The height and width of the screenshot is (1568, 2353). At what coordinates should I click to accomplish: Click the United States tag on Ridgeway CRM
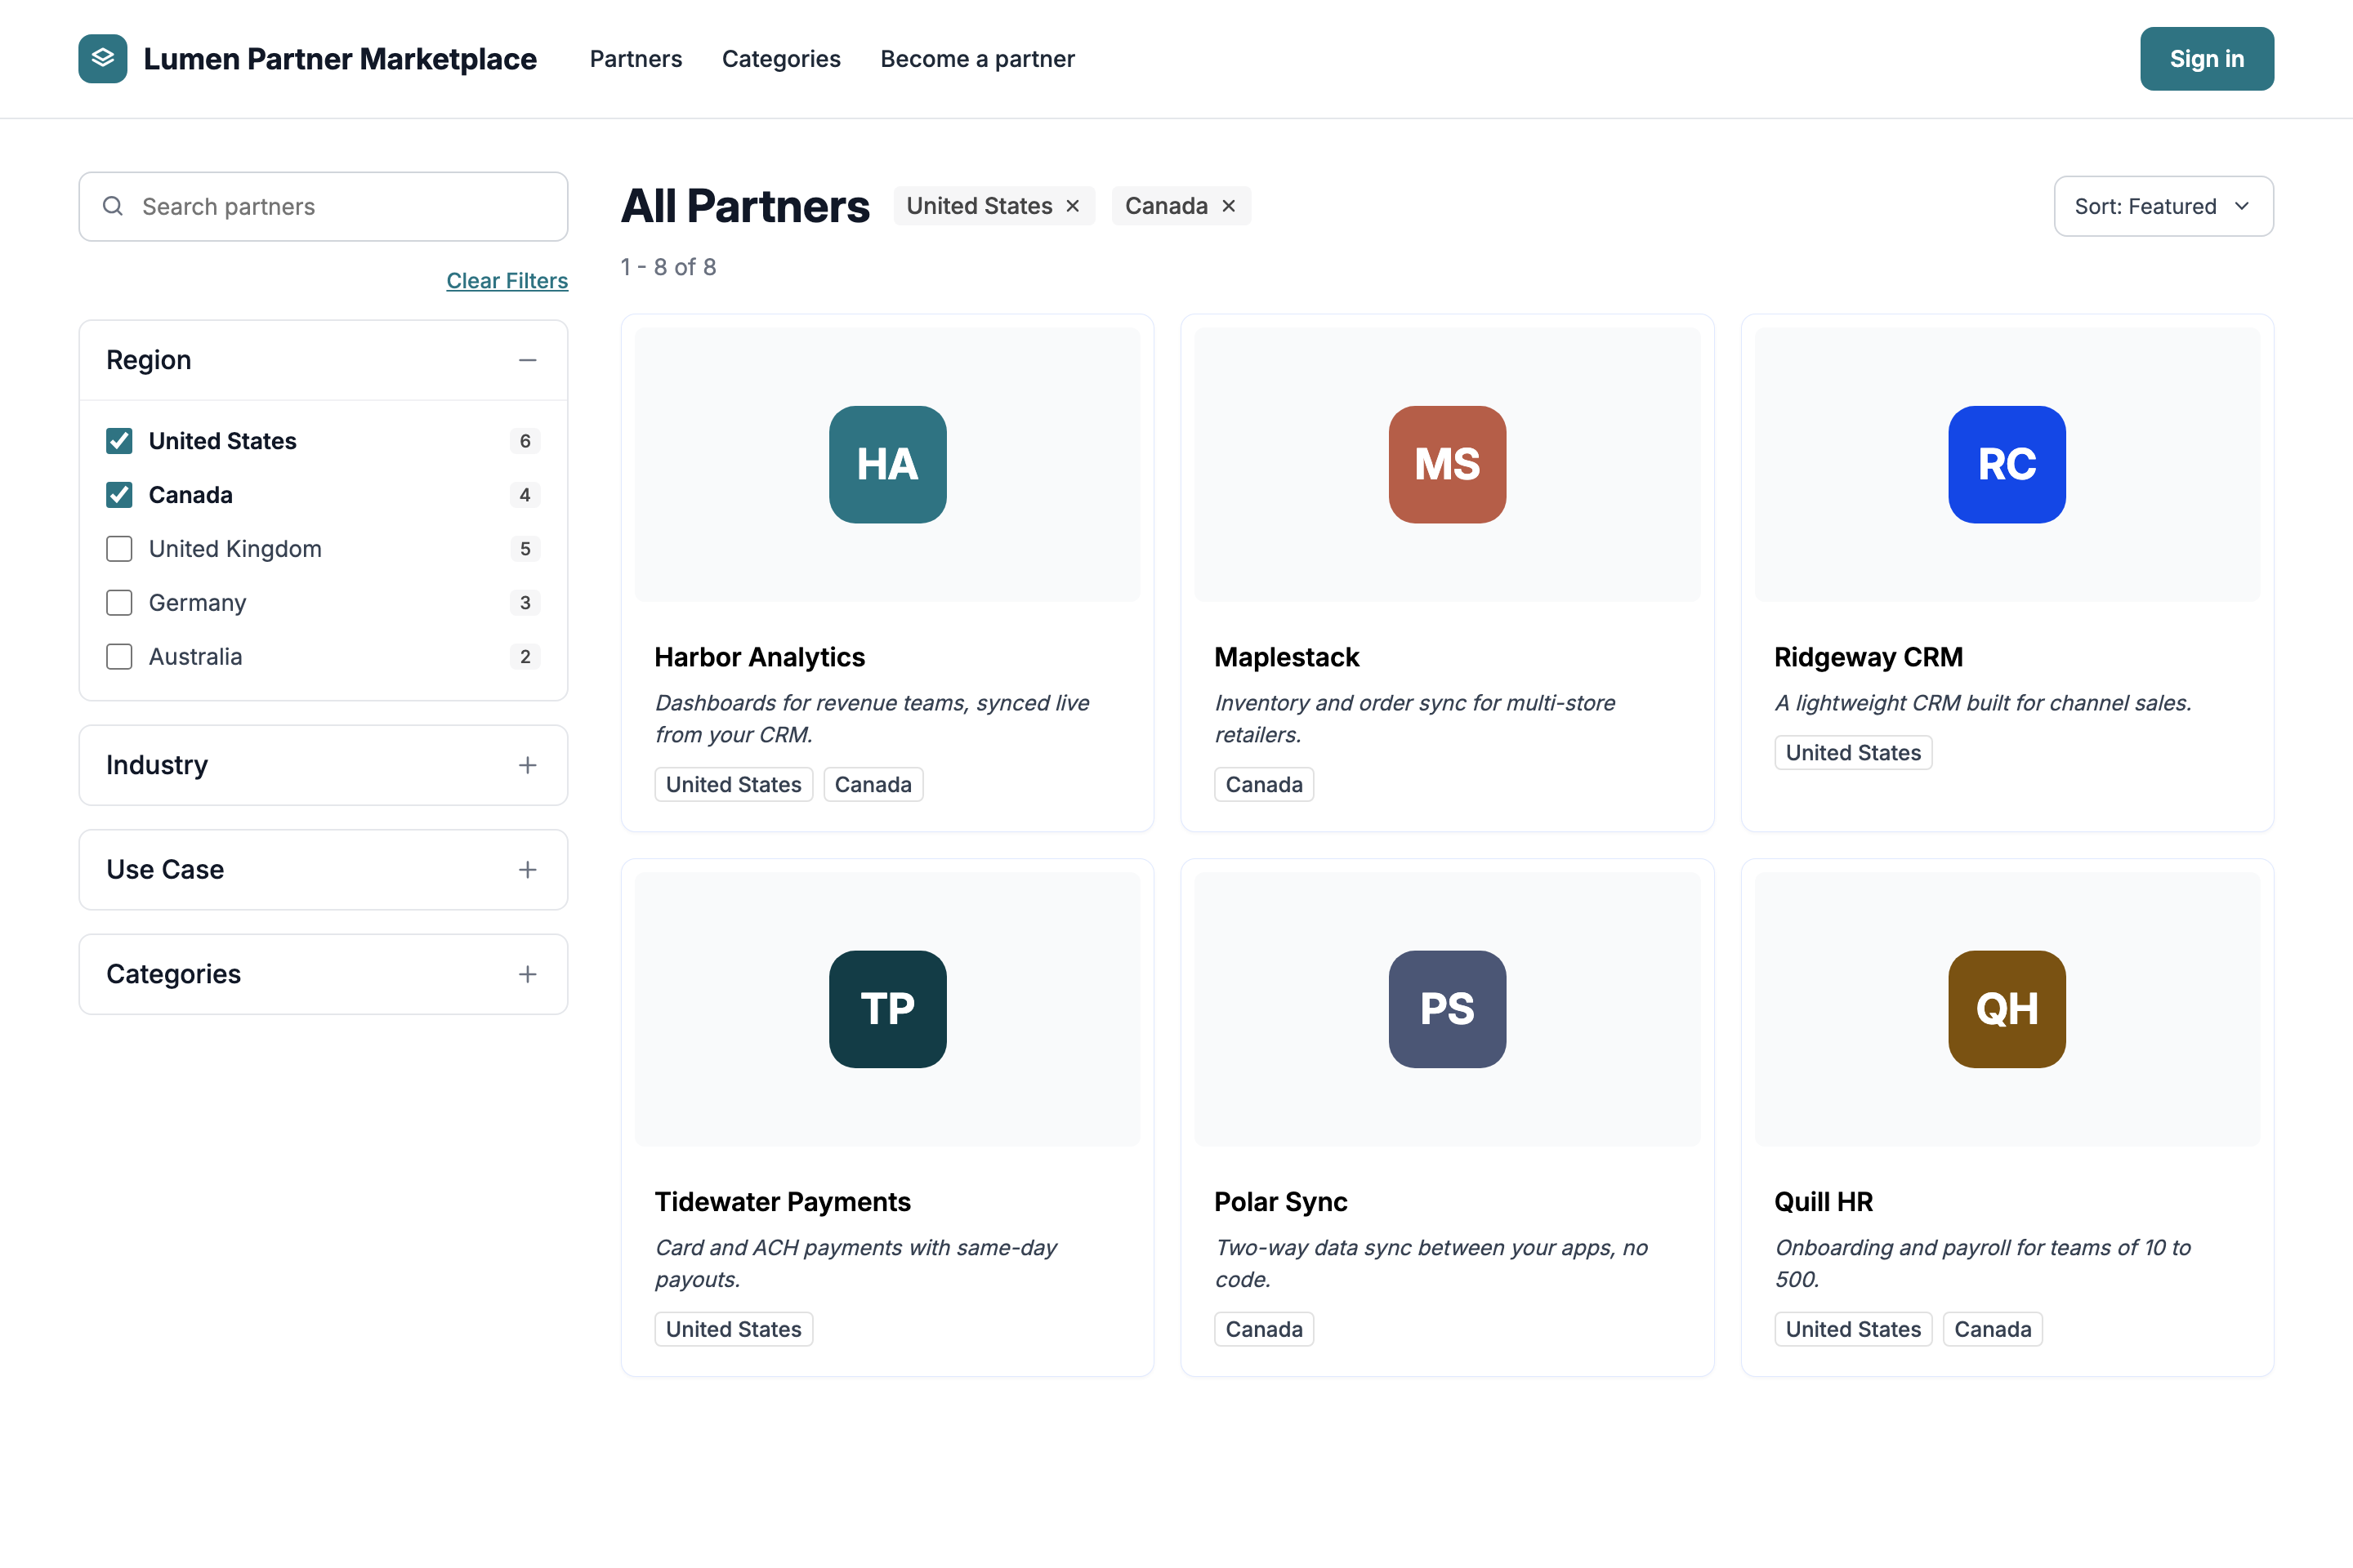[1853, 753]
